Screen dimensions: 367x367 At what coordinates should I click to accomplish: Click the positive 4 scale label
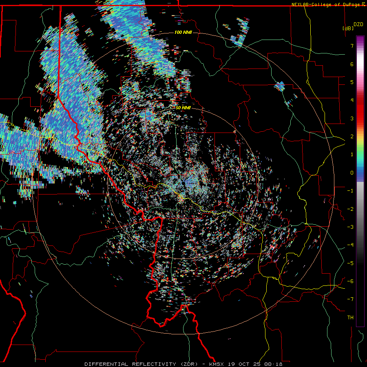pos(352,100)
